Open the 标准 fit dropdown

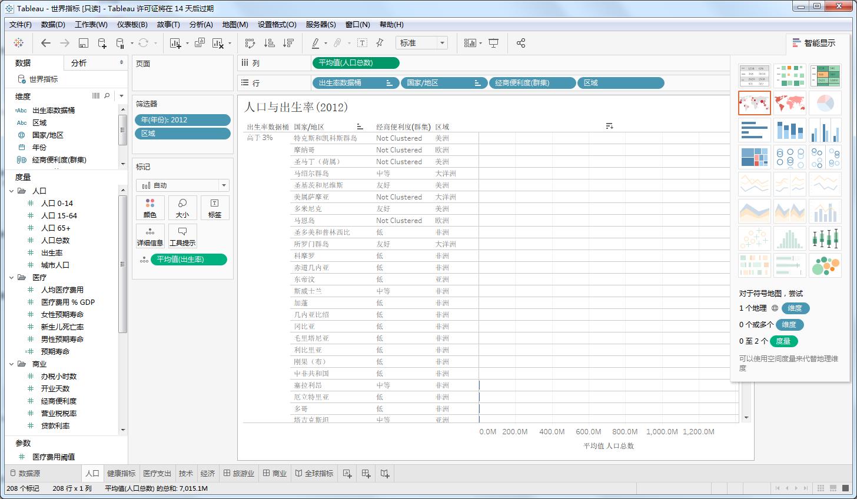422,43
